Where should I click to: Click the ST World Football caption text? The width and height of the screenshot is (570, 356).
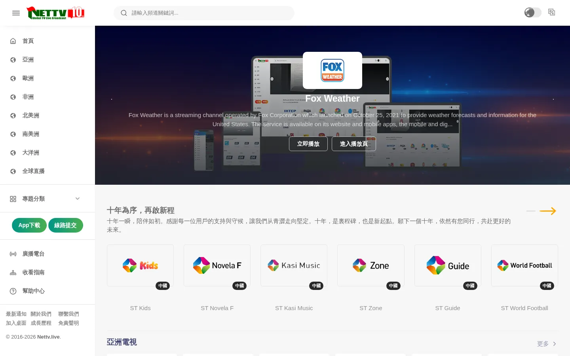[524, 308]
